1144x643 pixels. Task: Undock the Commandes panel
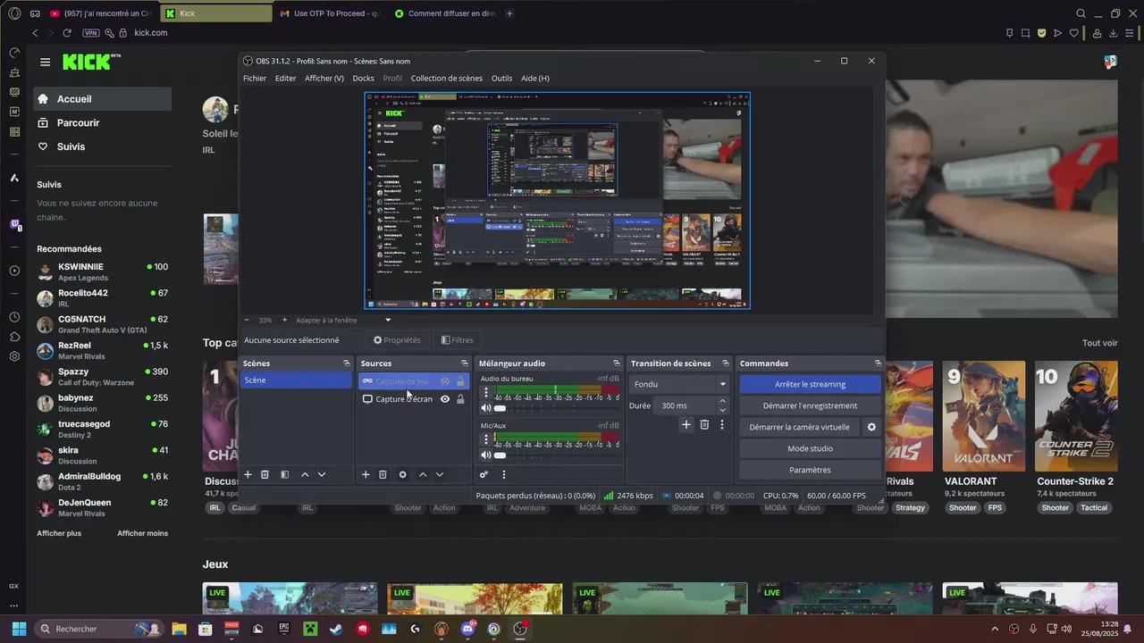[878, 363]
